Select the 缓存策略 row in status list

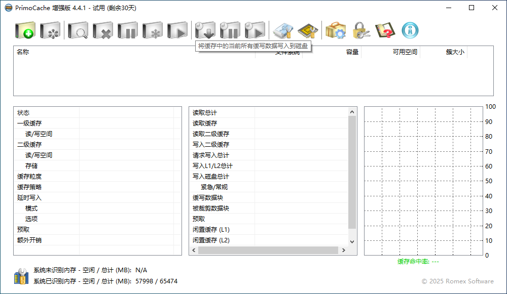point(29,187)
